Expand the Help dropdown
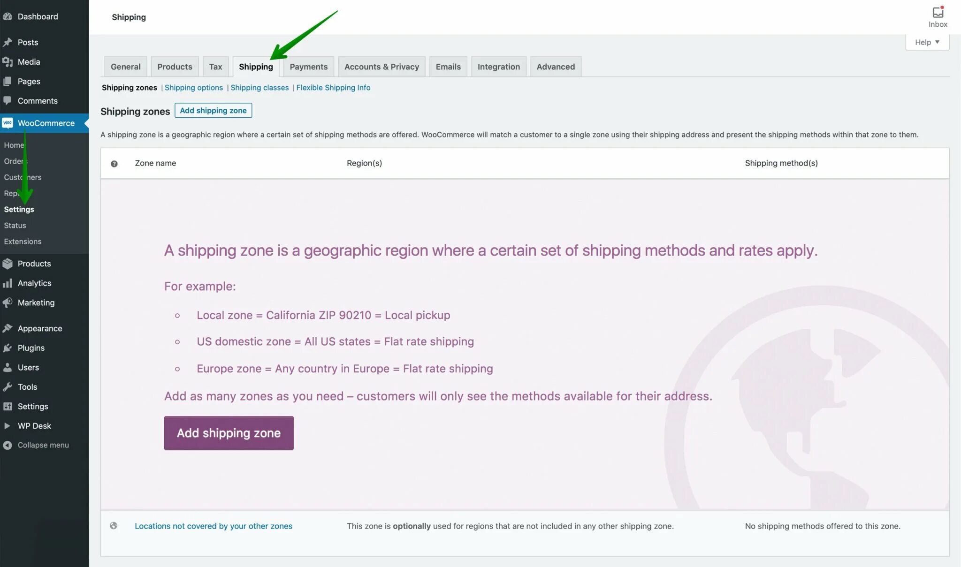961x567 pixels. (927, 42)
